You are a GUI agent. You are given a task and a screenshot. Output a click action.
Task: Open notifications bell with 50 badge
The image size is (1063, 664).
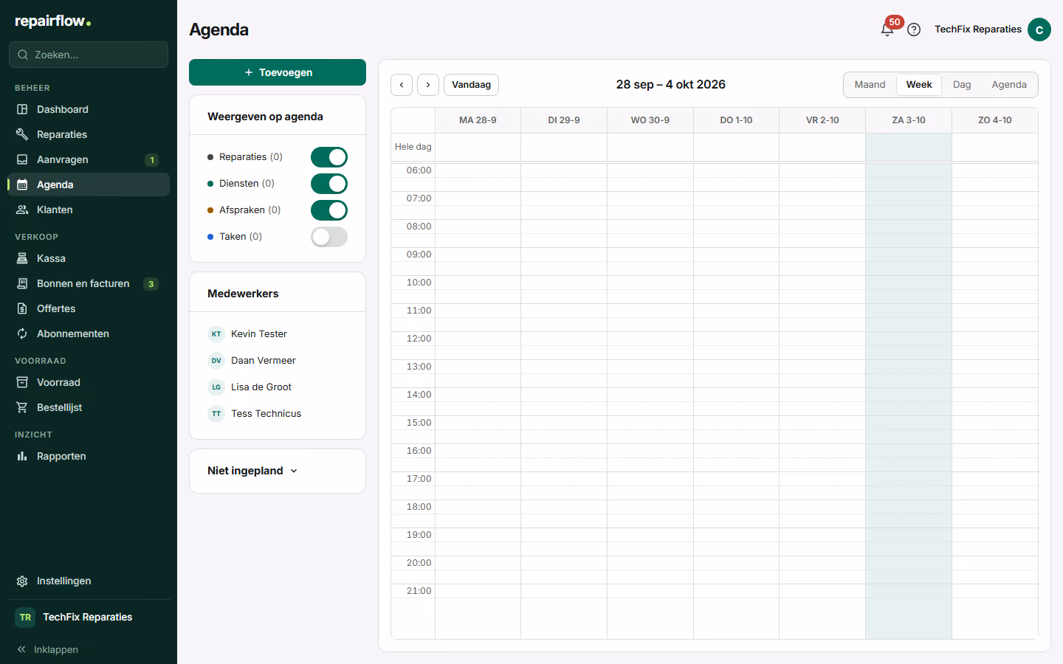click(888, 29)
